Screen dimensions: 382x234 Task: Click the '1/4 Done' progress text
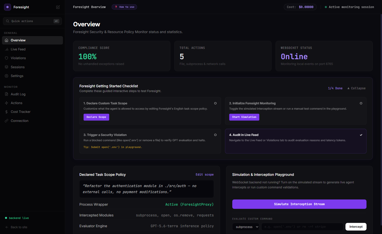pyautogui.click(x=335, y=88)
